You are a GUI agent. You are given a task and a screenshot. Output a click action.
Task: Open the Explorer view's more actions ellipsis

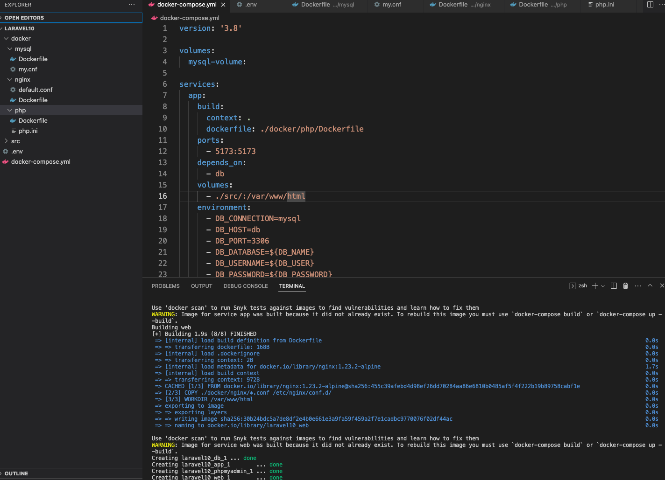click(x=132, y=4)
